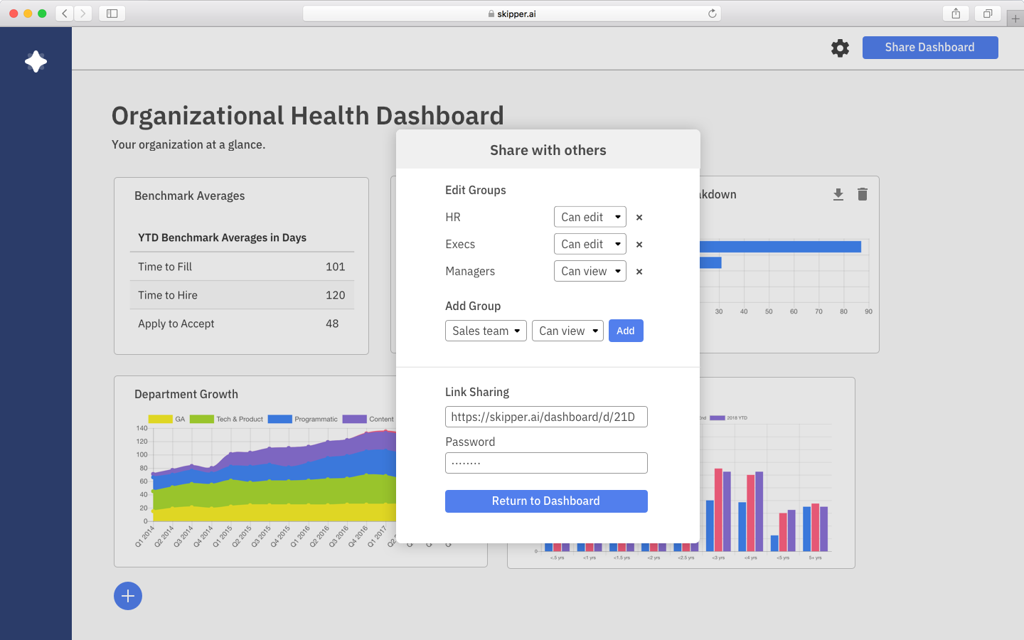Focus the Password input field
Screen dimensions: 1024x640
546,463
